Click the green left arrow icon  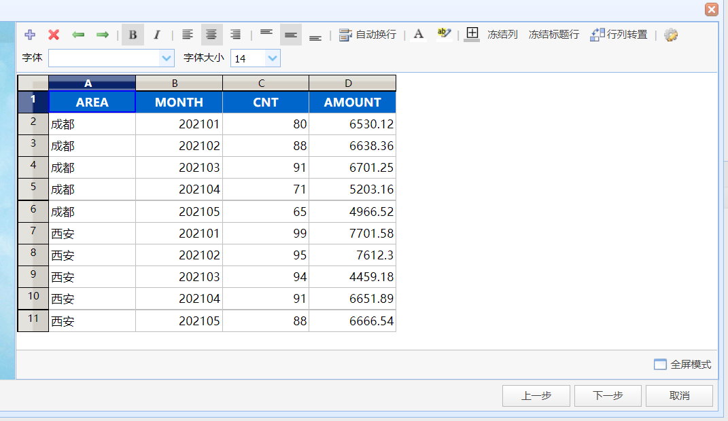(78, 35)
